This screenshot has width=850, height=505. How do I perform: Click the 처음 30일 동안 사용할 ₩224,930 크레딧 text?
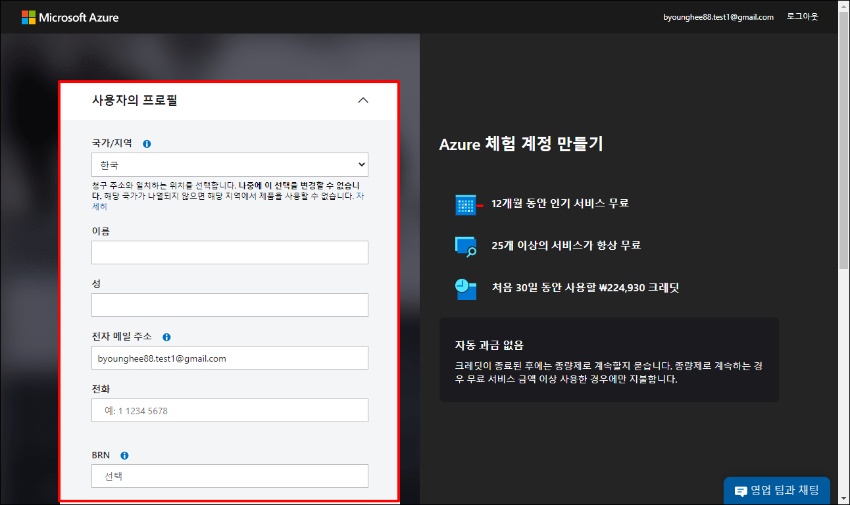point(585,287)
